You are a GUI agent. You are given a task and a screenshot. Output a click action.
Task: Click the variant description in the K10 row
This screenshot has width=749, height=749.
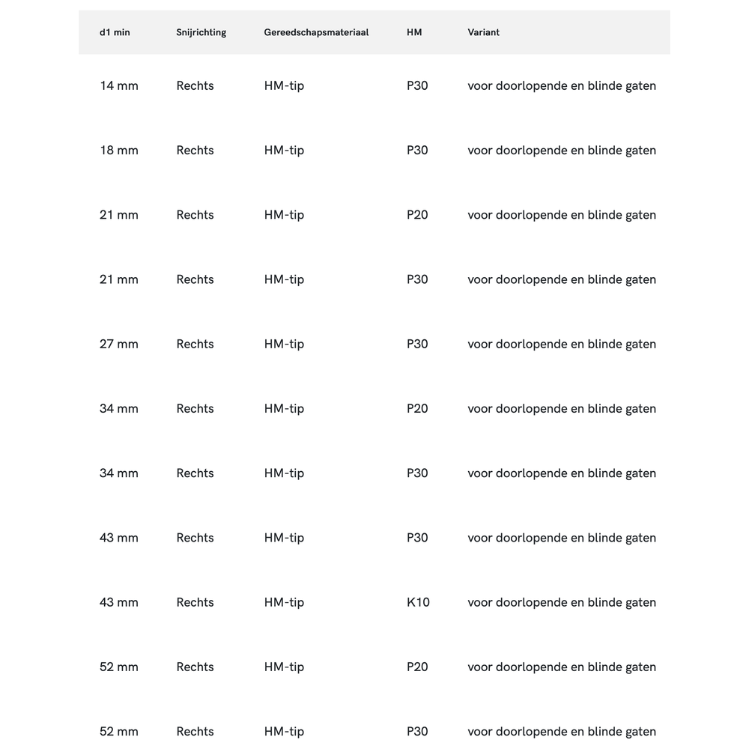tap(562, 602)
